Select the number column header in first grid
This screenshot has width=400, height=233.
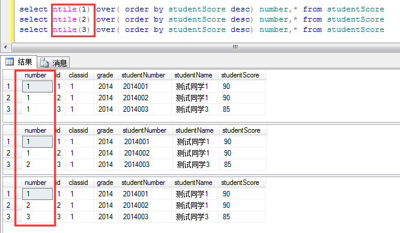(x=35, y=75)
